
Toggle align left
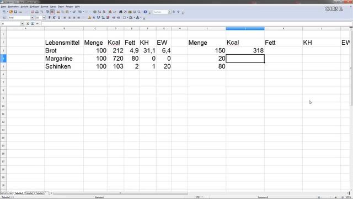65,18
